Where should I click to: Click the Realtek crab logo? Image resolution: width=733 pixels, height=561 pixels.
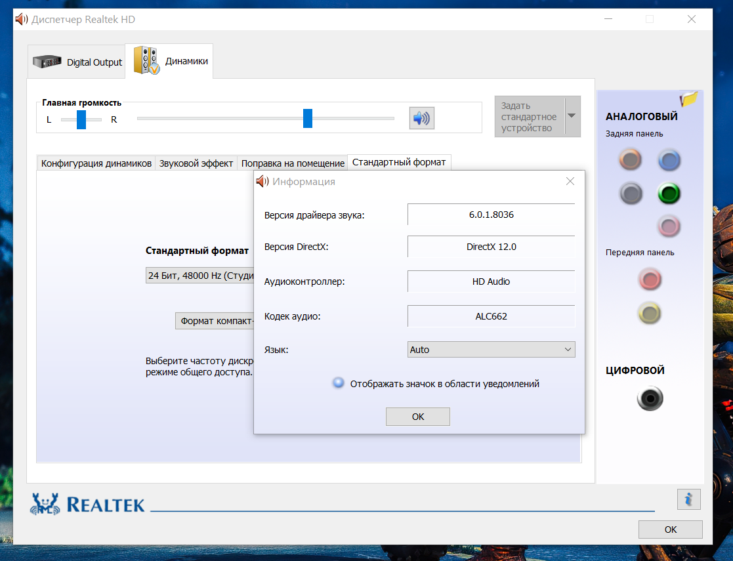pyautogui.click(x=45, y=504)
